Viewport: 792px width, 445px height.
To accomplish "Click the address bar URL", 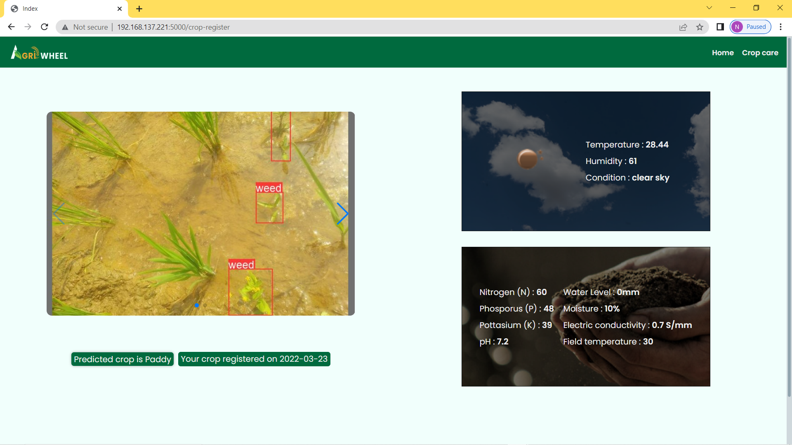I will [173, 27].
